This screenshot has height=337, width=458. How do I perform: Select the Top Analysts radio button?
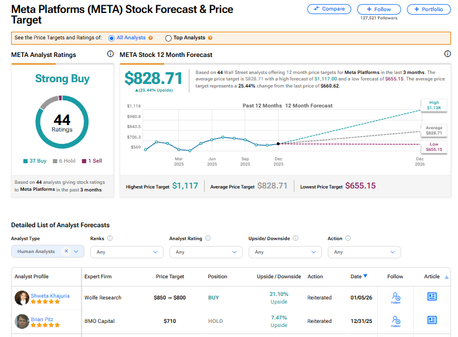pos(168,38)
